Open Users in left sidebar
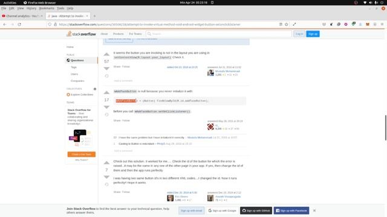Image resolution: width=387 pixels, height=217 pixels. (x=74, y=74)
